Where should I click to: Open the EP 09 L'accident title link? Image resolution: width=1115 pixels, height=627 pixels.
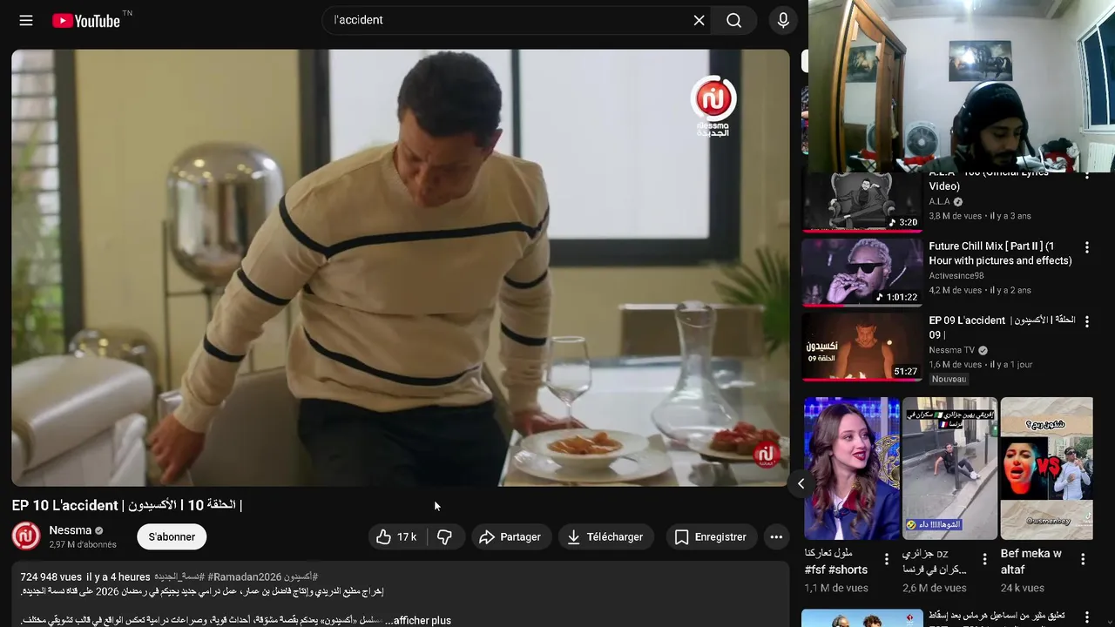point(1002,327)
